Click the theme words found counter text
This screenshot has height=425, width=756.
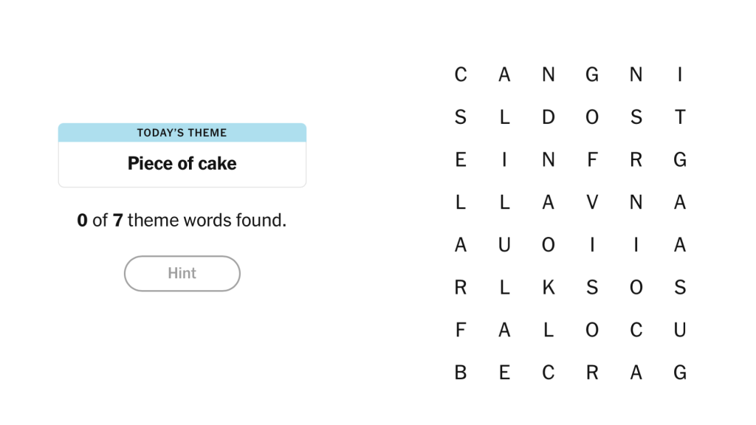tap(182, 220)
